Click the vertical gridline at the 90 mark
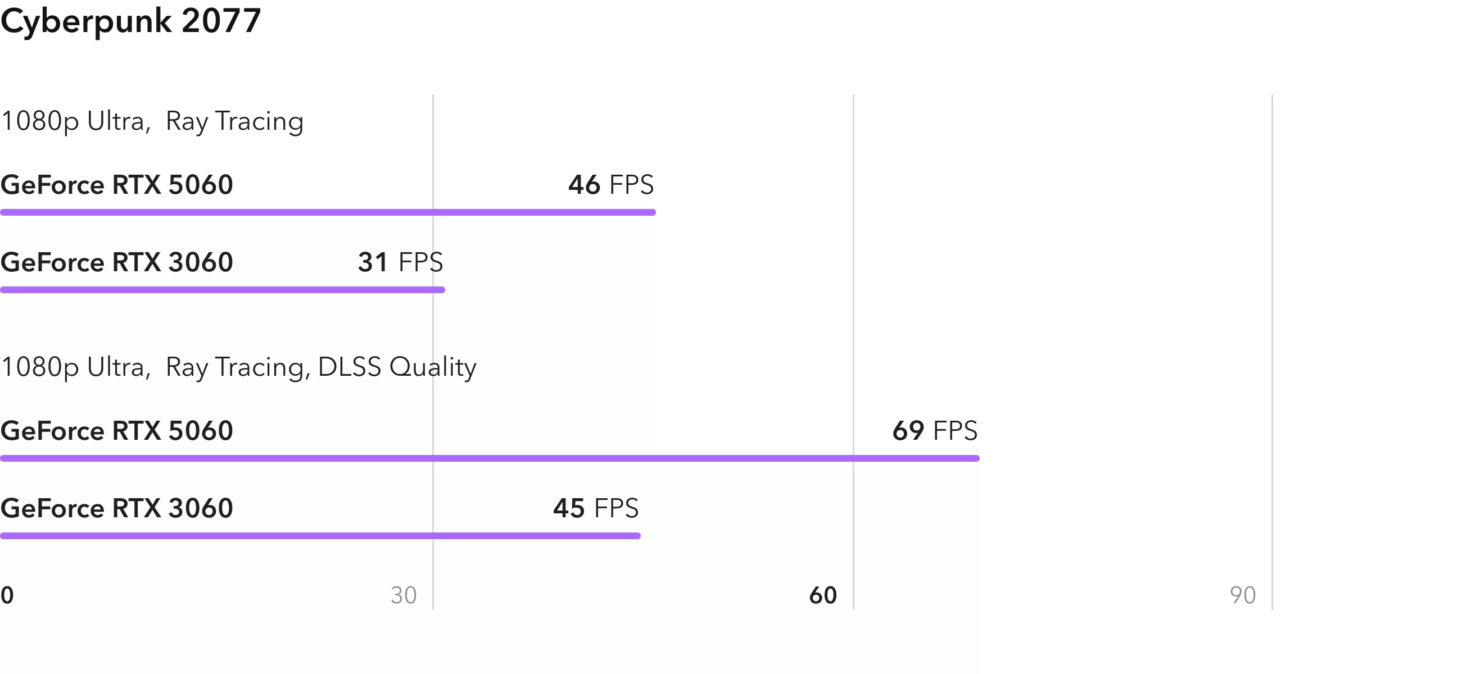The height and width of the screenshot is (674, 1462). pos(1272,340)
